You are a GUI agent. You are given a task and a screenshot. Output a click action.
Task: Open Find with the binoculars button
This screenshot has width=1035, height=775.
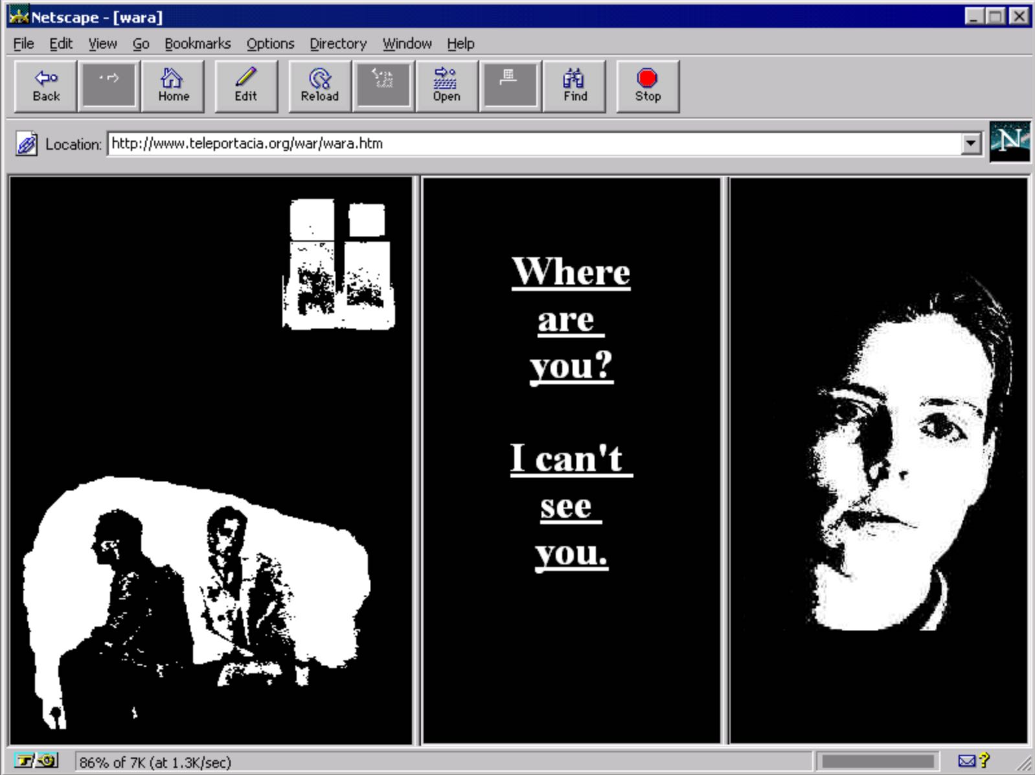(574, 86)
